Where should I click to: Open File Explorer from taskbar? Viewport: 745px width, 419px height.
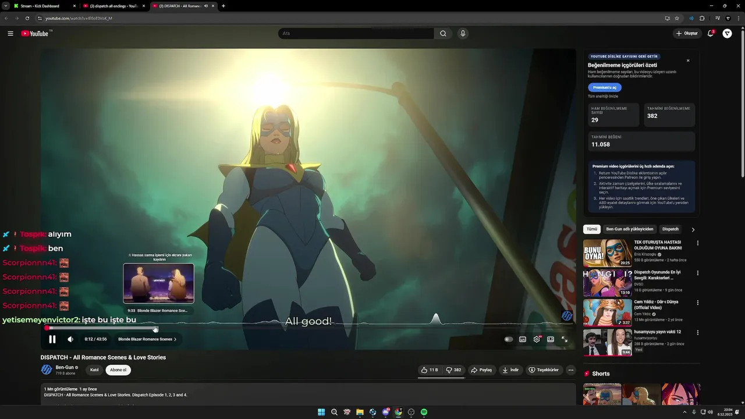360,412
